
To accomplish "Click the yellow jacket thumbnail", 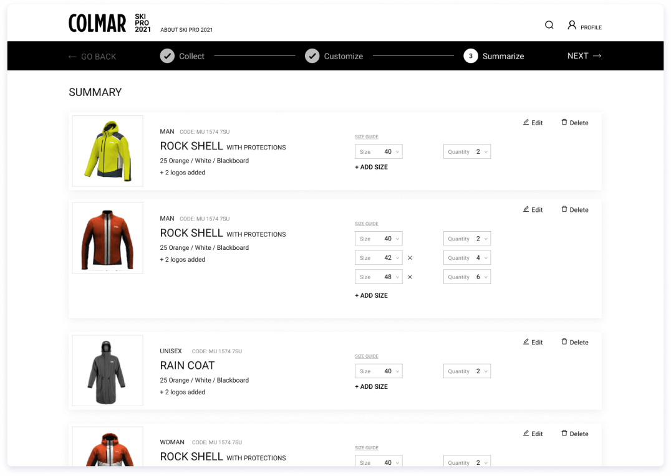I will tap(107, 151).
